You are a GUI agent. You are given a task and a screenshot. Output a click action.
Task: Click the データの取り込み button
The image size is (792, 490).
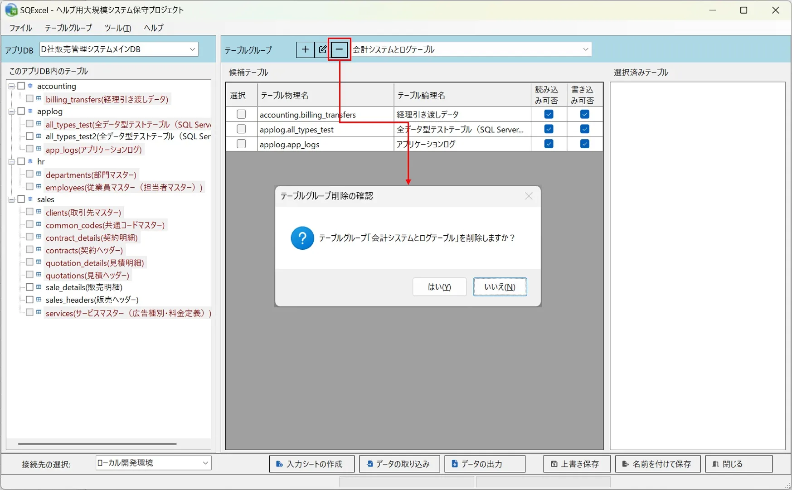click(x=399, y=464)
